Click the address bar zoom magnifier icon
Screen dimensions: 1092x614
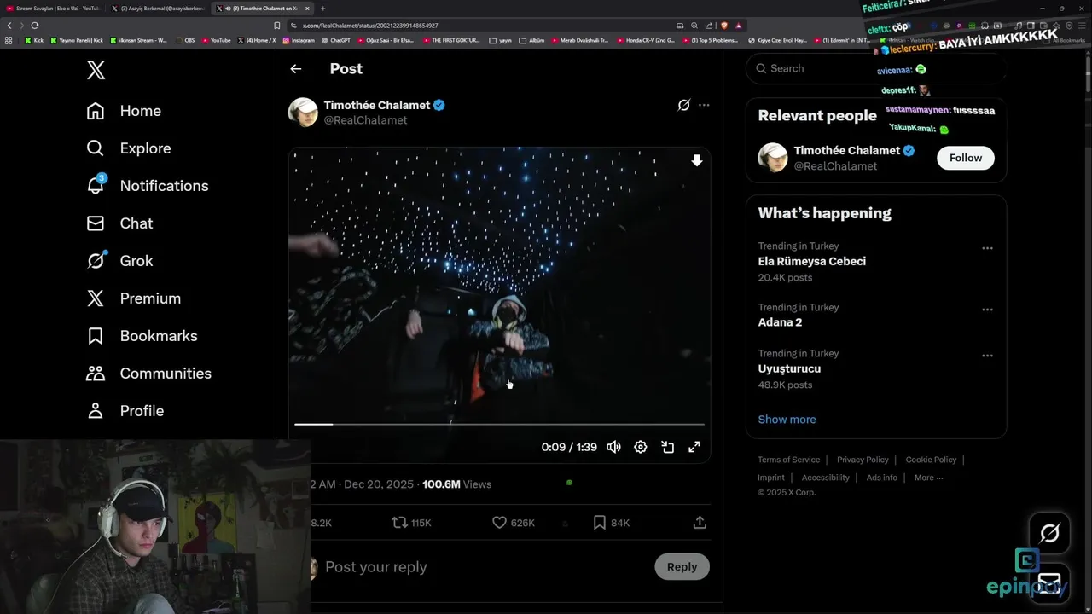[694, 26]
